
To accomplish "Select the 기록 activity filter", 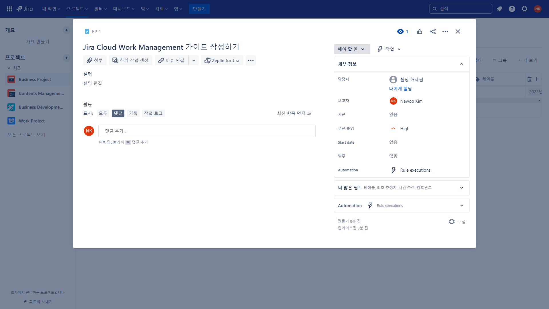I will click(133, 113).
